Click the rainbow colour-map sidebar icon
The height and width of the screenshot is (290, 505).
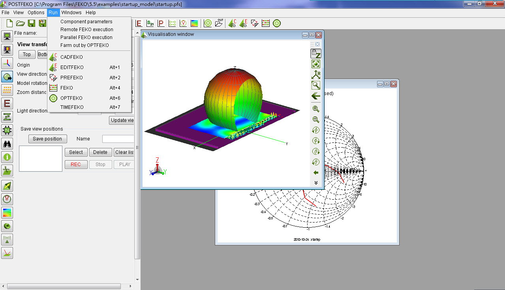pos(7,212)
